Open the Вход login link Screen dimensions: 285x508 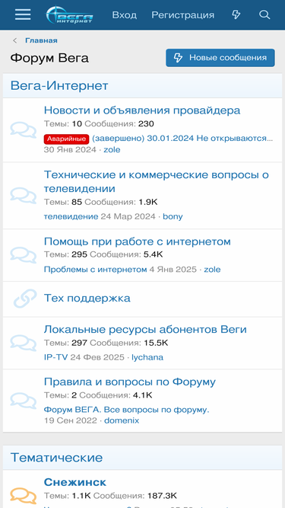(x=125, y=15)
